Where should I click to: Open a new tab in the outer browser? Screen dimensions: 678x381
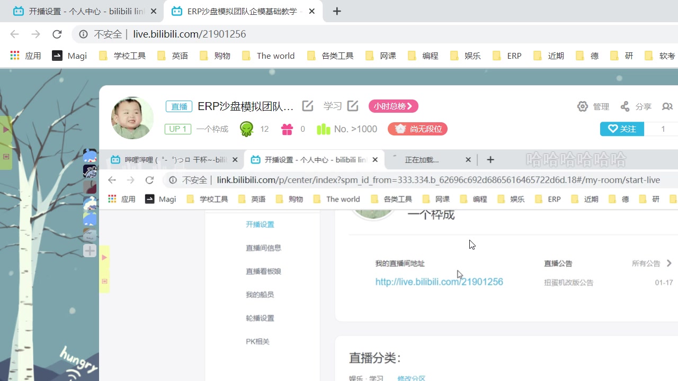click(337, 11)
